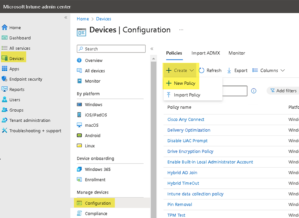Switch to the Monitor tab
The width and height of the screenshot is (299, 218).
coord(237,53)
